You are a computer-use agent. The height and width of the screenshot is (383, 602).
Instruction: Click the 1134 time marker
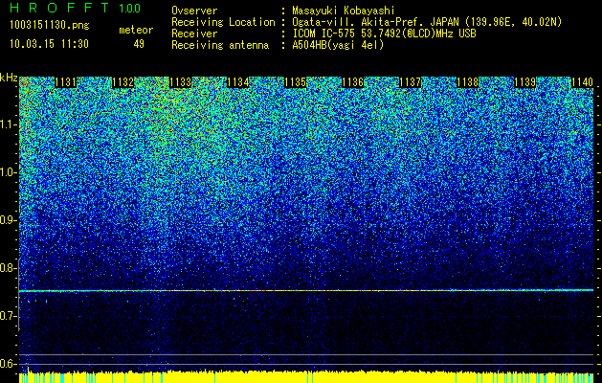[238, 82]
